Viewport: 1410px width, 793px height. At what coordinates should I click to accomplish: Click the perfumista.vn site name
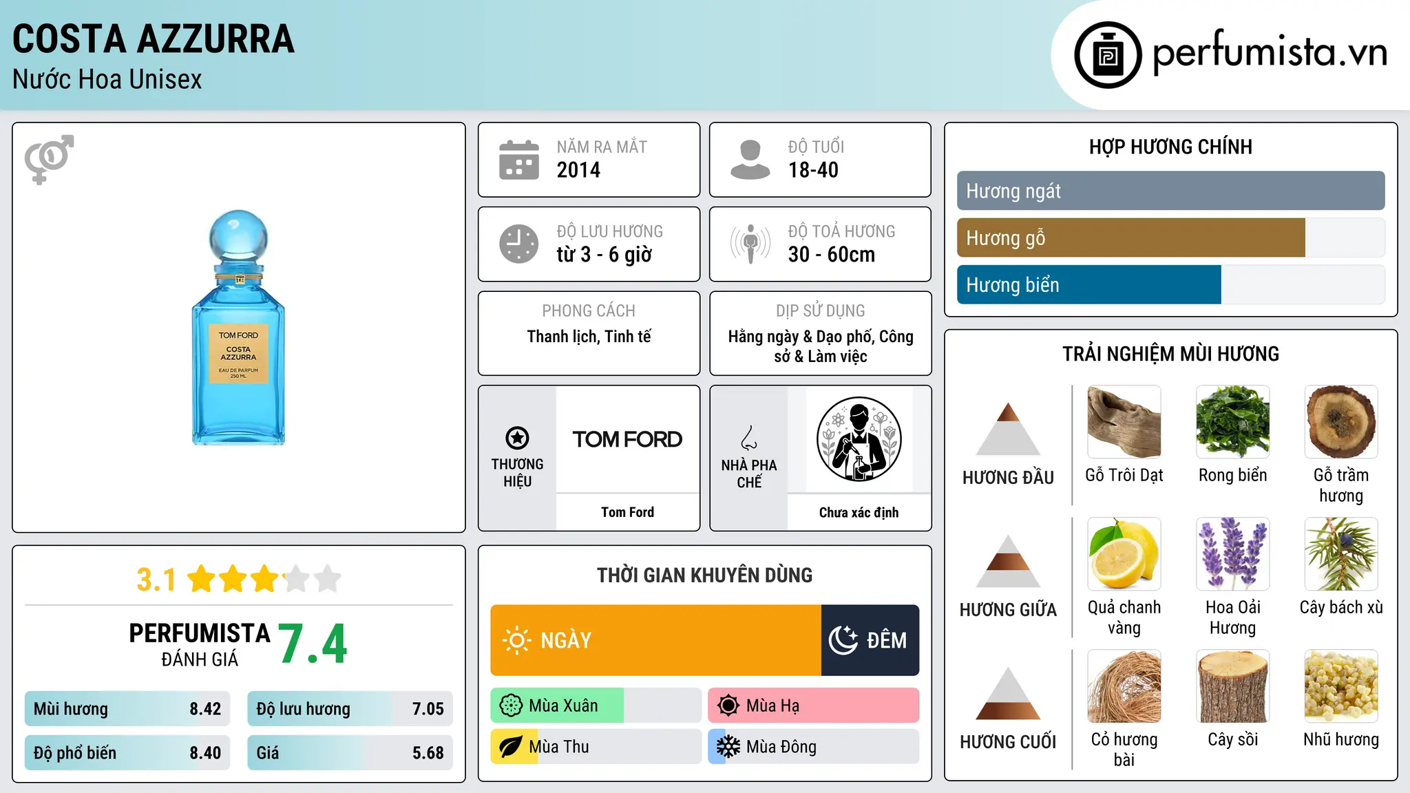click(x=1270, y=52)
